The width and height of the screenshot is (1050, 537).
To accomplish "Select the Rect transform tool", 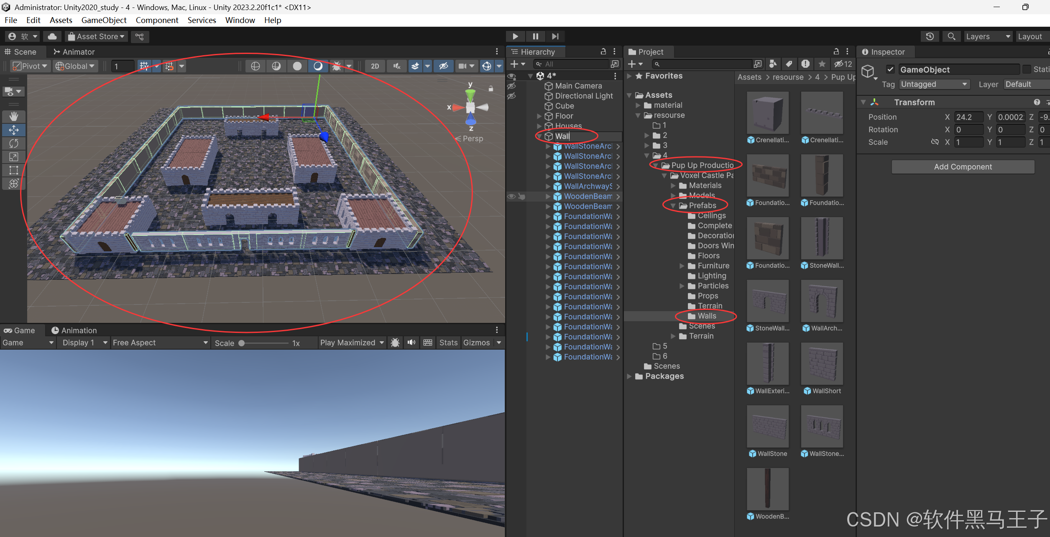I will 14,170.
